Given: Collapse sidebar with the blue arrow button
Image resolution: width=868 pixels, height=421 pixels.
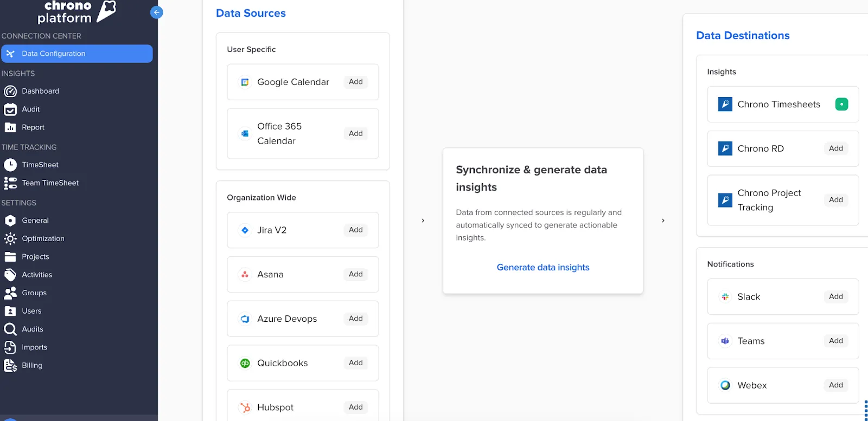Looking at the screenshot, I should pos(156,12).
